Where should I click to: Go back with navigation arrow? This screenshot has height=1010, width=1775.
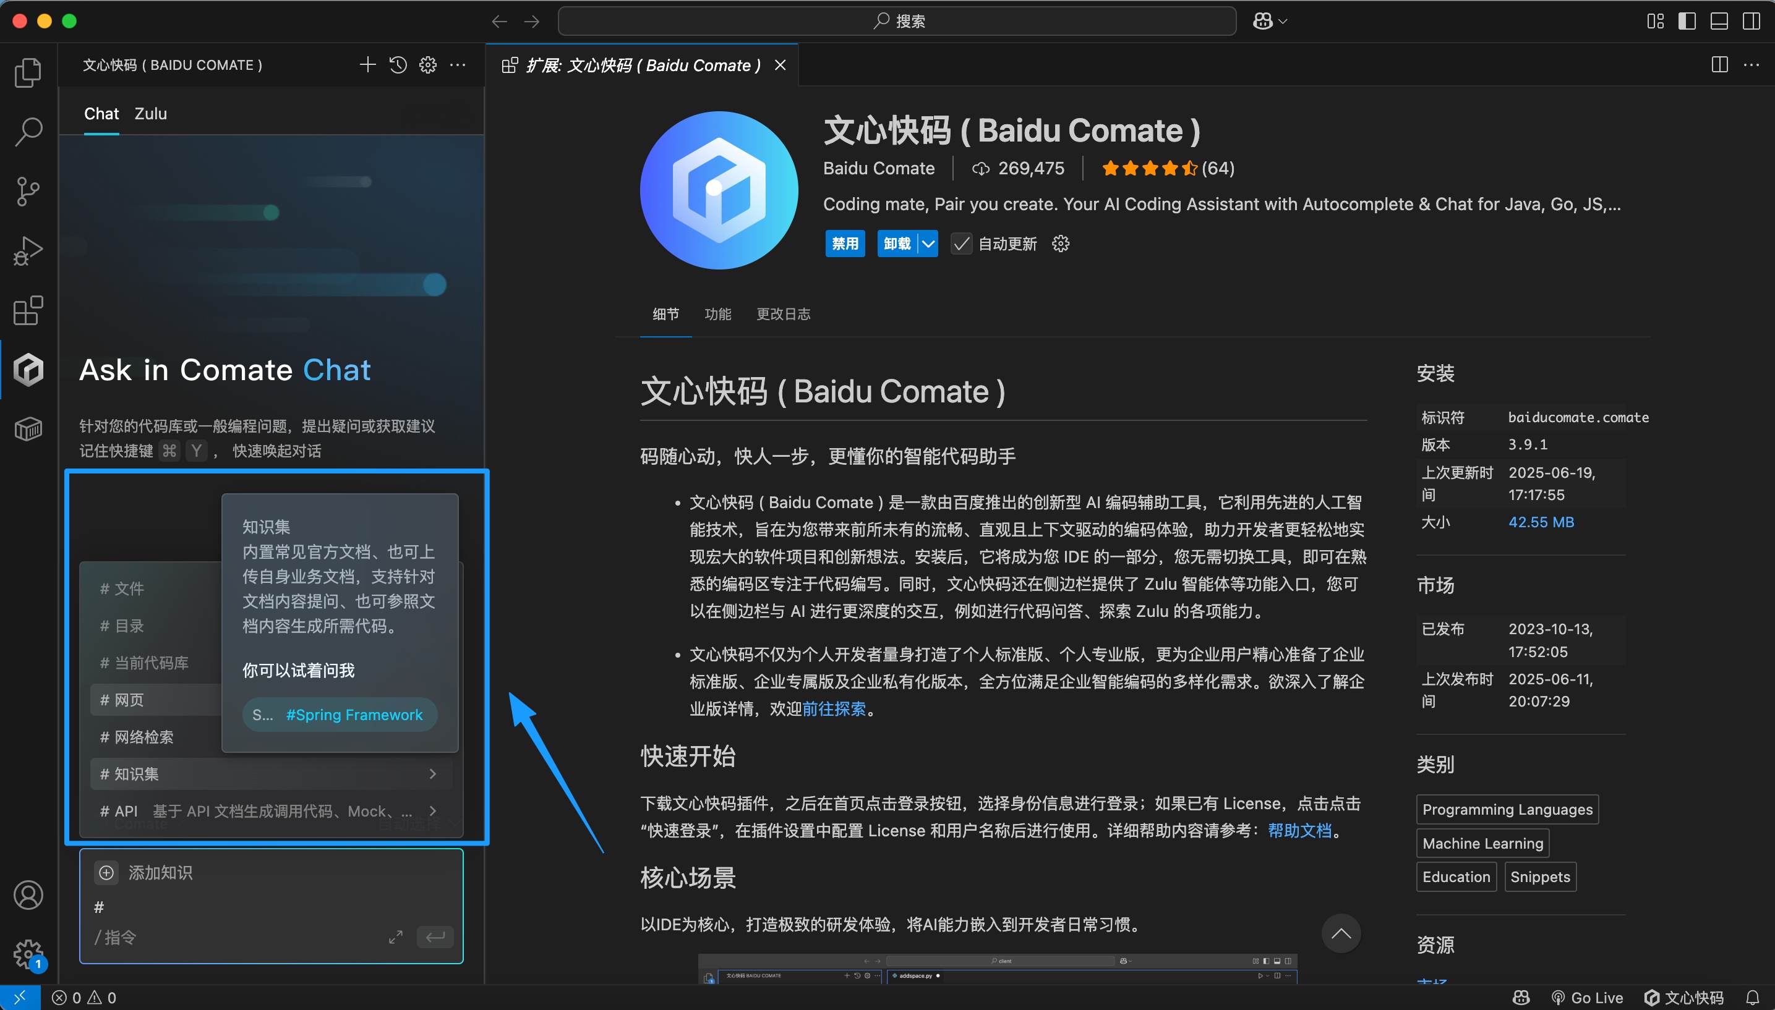click(500, 22)
